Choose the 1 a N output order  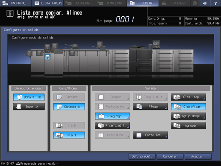pyautogui.click(x=69, y=125)
